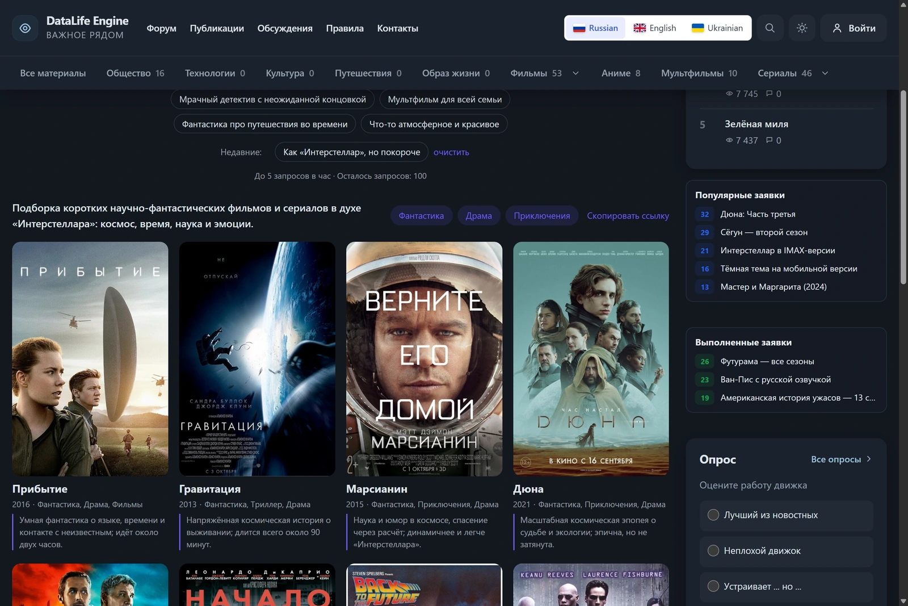Image resolution: width=908 pixels, height=606 pixels.
Task: Open the Публикации menu item
Action: [x=217, y=28]
